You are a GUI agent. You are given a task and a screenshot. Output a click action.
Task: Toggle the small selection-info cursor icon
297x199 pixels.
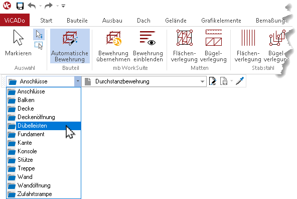pos(39,34)
